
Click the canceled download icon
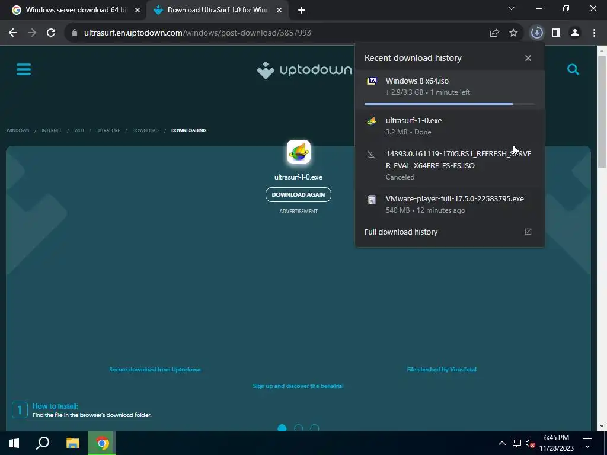tap(372, 155)
